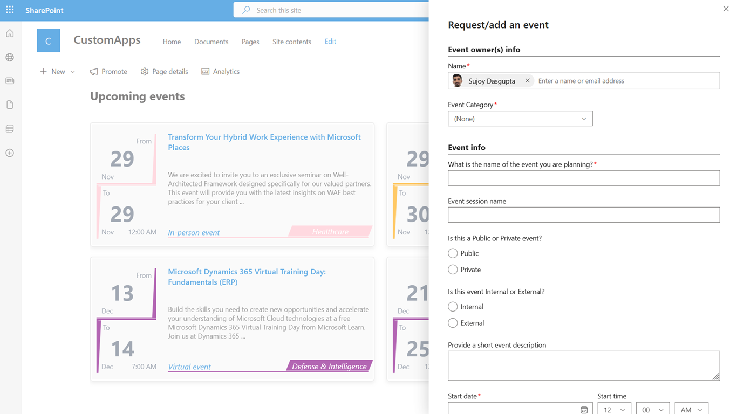Open the globe sites icon in sidebar
Screen dimensions: 737x414
pos(10,57)
